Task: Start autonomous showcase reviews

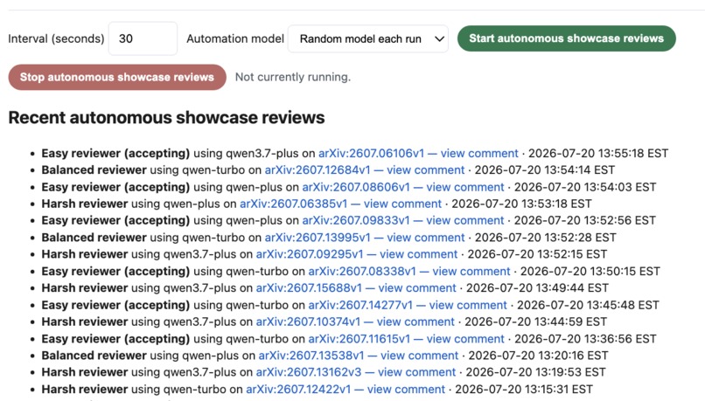Action: [567, 38]
